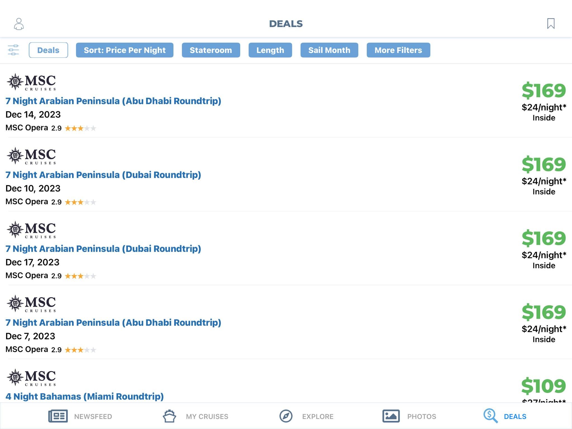Image resolution: width=572 pixels, height=429 pixels.
Task: Tap the DEALS page title
Action: point(286,24)
